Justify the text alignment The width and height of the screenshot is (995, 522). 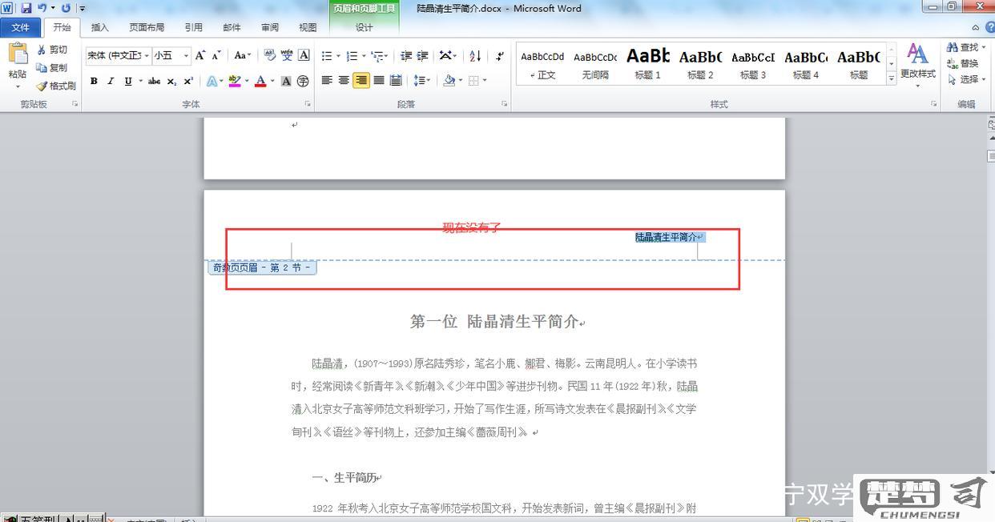pos(378,80)
